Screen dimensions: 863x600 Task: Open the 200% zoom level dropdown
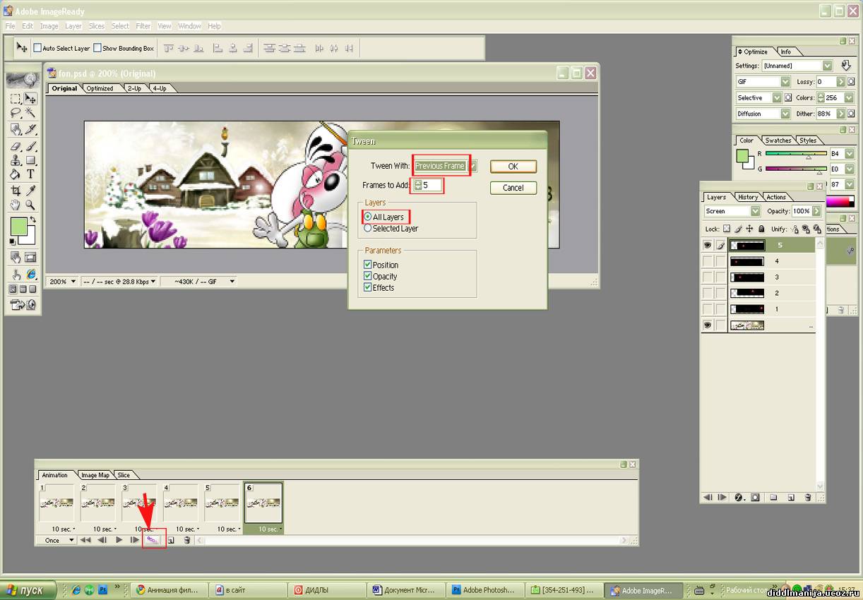point(62,281)
